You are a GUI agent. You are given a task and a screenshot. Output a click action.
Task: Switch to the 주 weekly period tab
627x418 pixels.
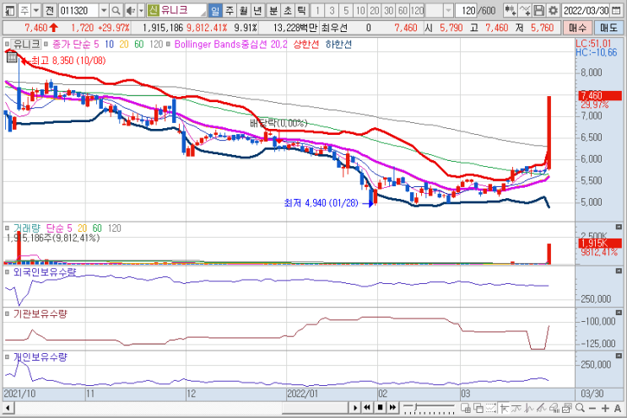(x=230, y=10)
